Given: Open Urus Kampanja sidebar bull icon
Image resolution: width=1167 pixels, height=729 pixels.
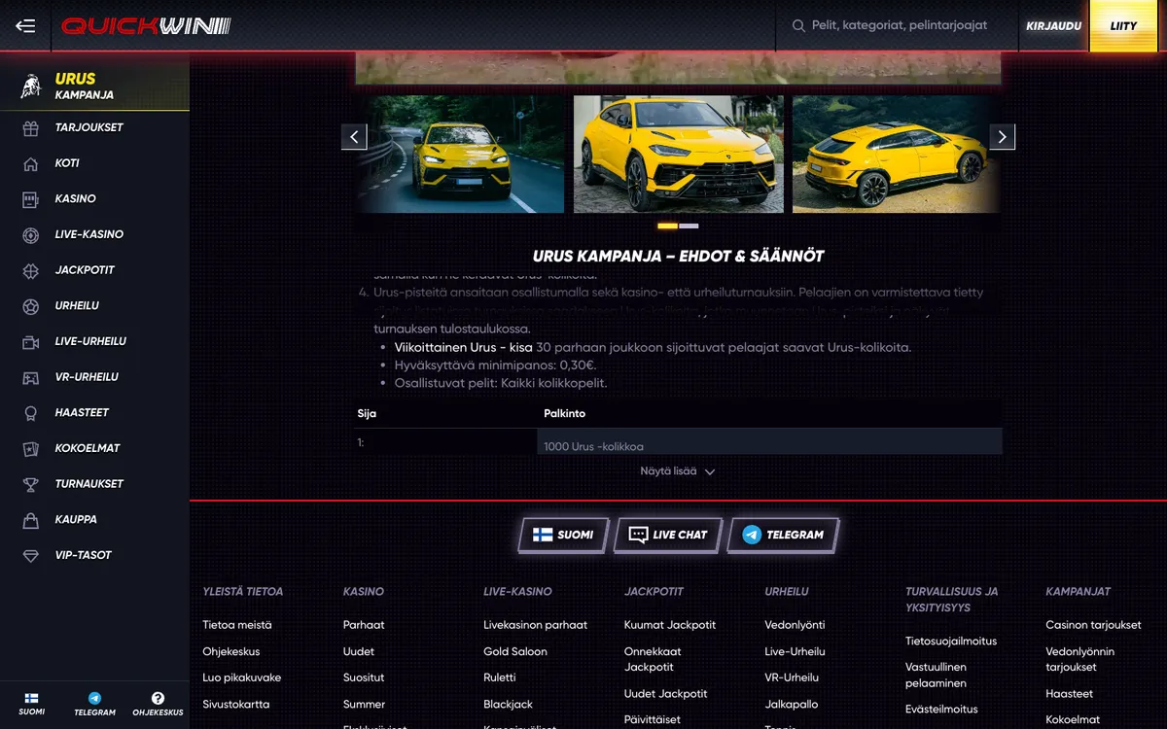Looking at the screenshot, I should click(31, 87).
